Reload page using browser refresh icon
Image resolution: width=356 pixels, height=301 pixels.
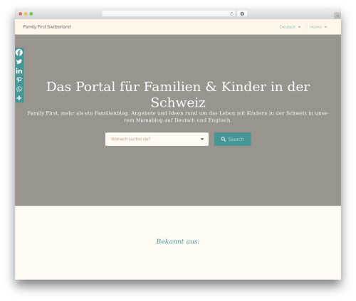[231, 14]
